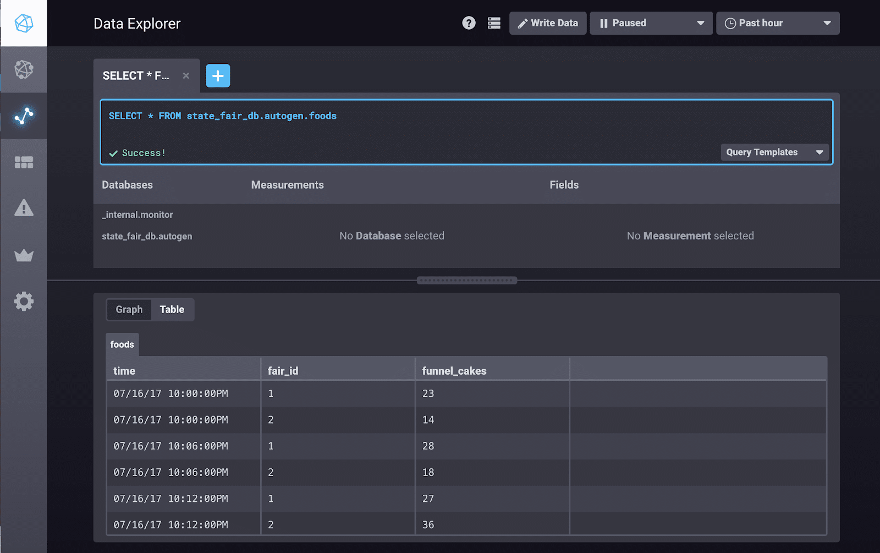
Task: Open the Host List sidebar icon
Action: point(24,69)
